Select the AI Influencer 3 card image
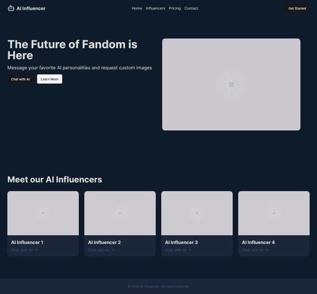Viewport: 317px width, 294px height. (x=197, y=213)
